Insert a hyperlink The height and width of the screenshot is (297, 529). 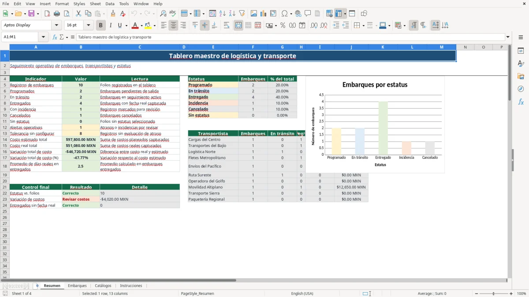(298, 14)
